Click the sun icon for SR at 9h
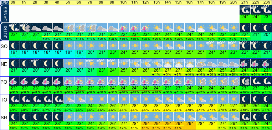This screenshot has width=272, height=130. tap(113, 117)
